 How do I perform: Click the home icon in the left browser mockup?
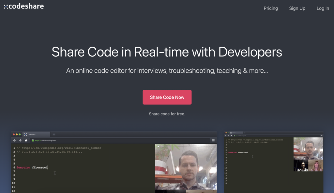click(26, 140)
